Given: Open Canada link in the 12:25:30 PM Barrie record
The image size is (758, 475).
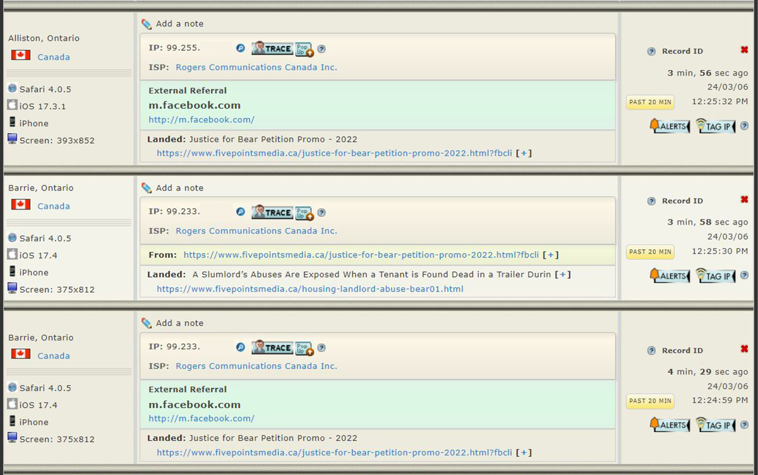Looking at the screenshot, I should point(54,206).
